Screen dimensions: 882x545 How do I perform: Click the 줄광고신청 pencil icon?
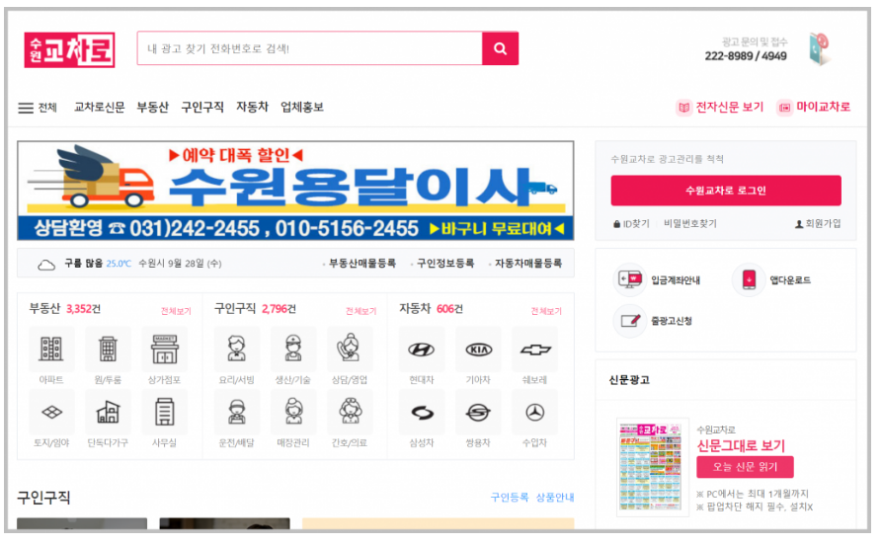click(630, 321)
